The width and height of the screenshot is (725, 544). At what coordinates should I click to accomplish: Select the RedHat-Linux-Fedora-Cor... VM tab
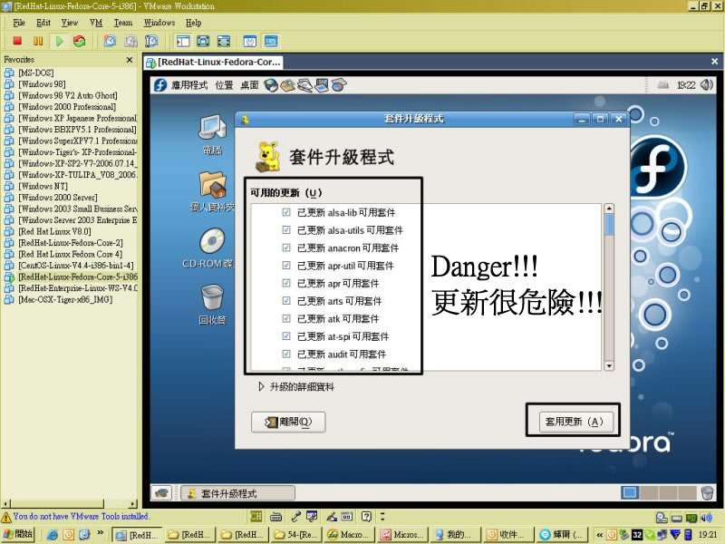(x=213, y=62)
